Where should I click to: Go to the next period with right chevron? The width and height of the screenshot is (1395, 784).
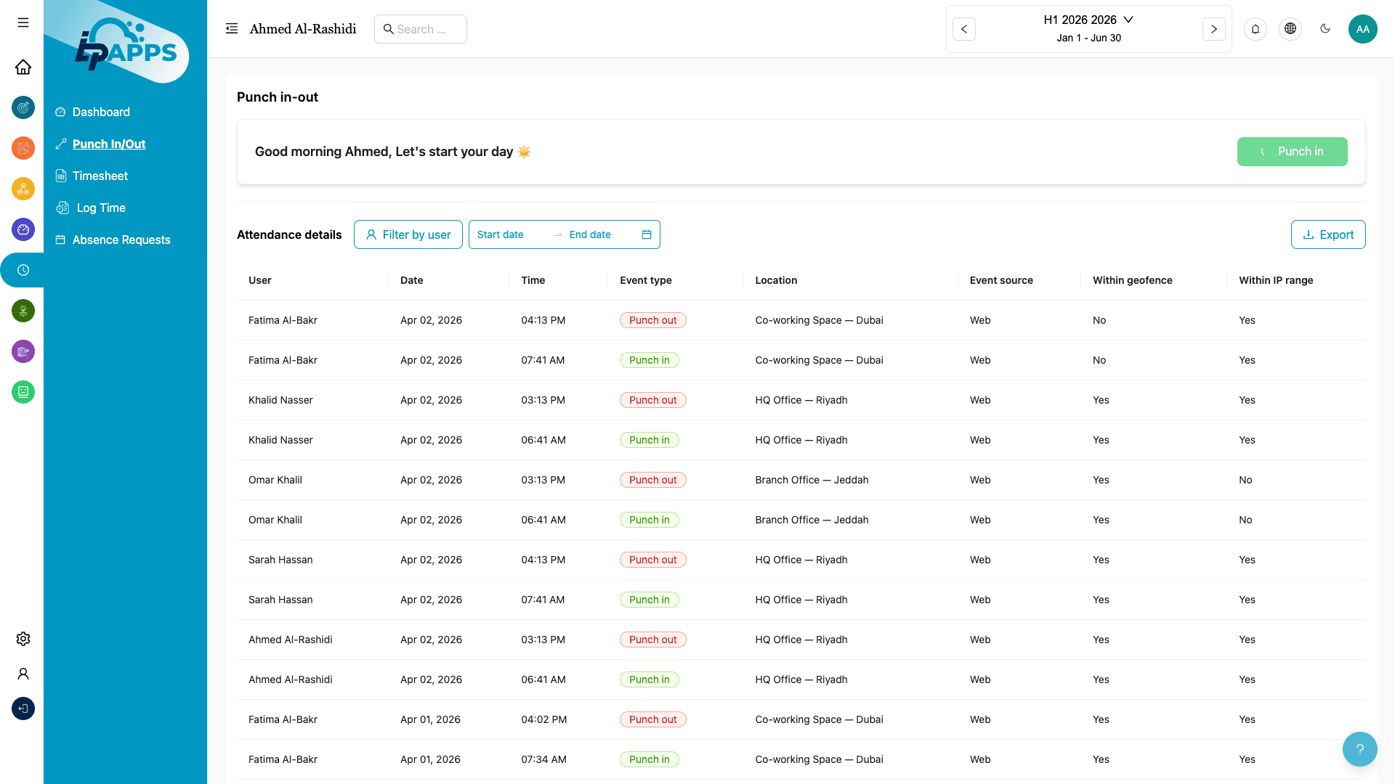point(1213,29)
